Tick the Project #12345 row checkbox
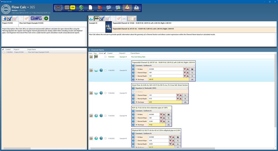This screenshot has height=151, width=278. tap(4, 52)
